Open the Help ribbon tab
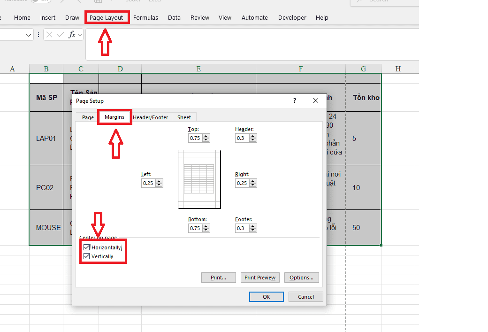 322,18
